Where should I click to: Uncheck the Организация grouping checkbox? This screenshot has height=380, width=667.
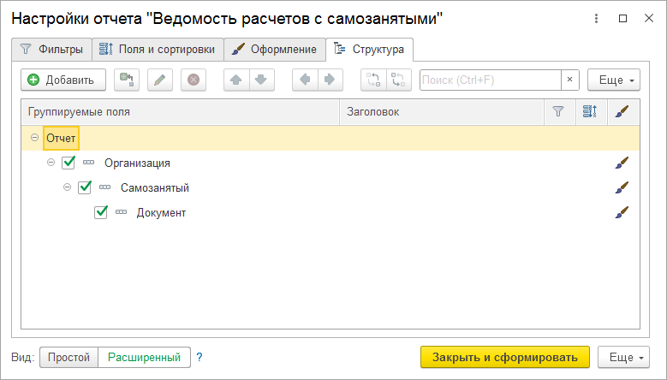(69, 163)
